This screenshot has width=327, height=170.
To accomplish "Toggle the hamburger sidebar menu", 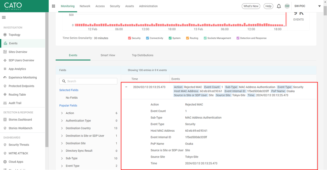I will [4, 18].
